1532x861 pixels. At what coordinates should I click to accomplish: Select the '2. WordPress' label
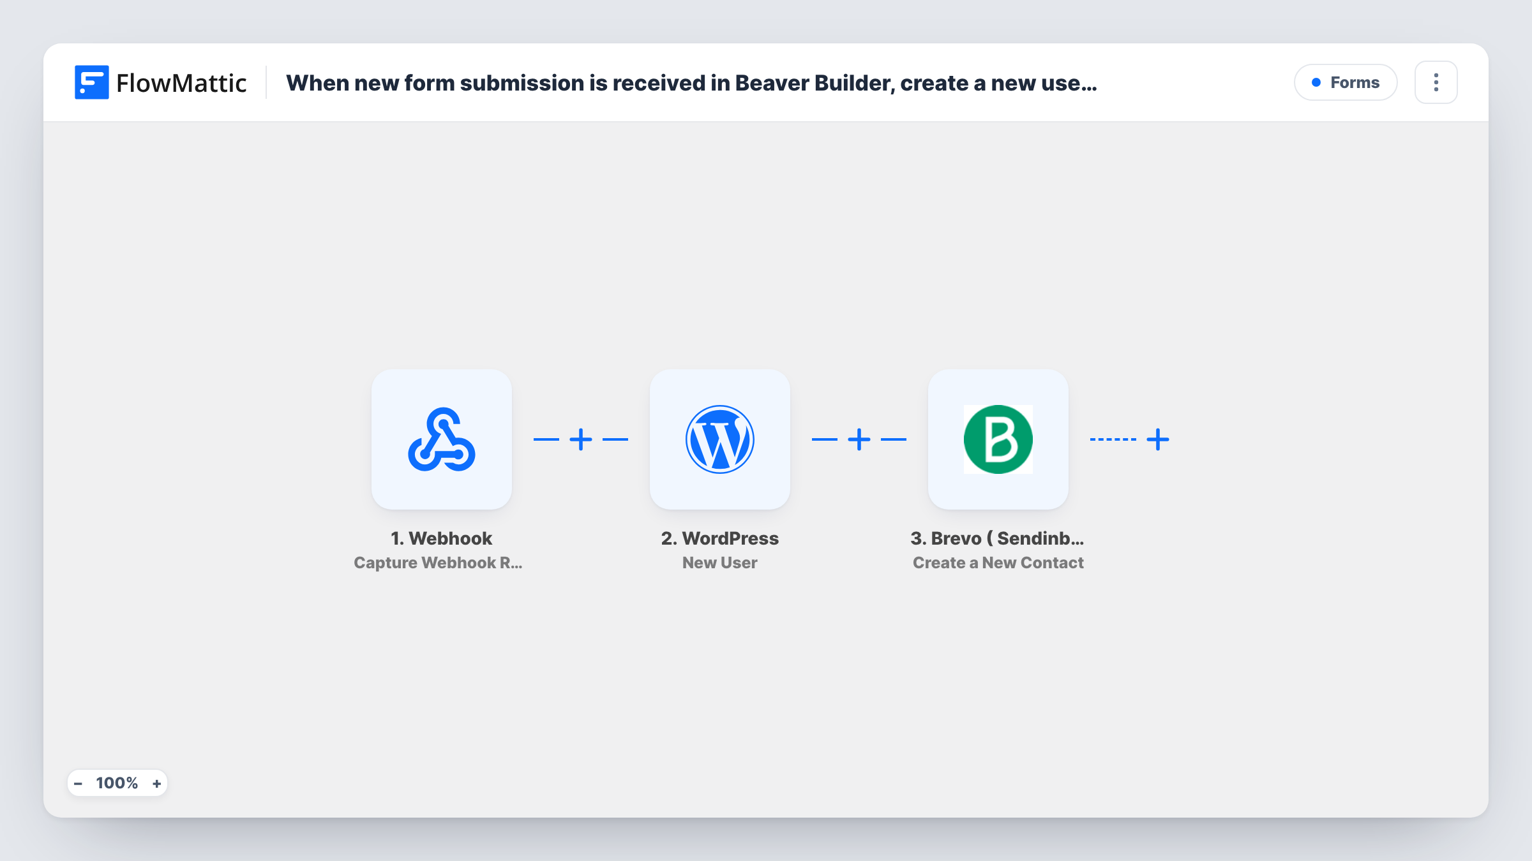pos(720,538)
